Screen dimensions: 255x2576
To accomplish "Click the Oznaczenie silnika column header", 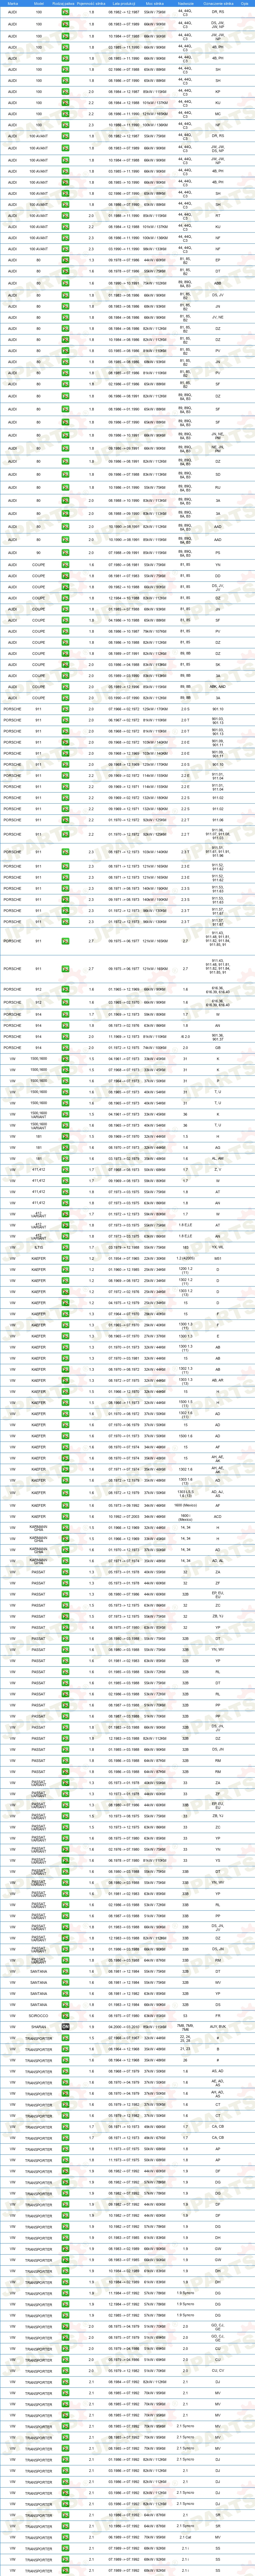I will [218, 4].
